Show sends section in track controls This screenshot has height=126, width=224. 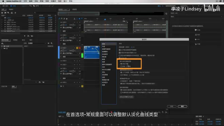64,19
